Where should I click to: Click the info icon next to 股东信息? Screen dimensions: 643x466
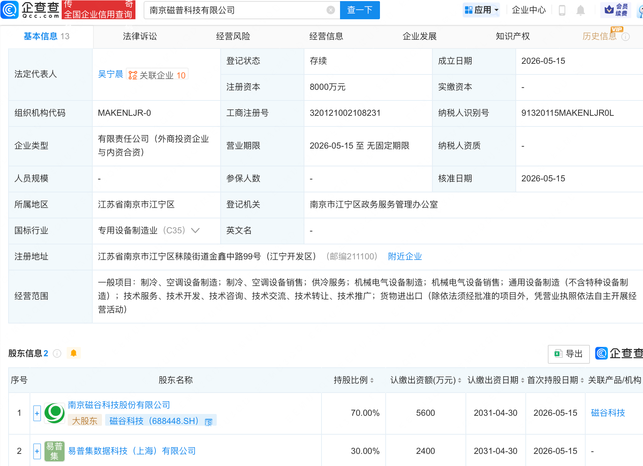[x=57, y=353]
